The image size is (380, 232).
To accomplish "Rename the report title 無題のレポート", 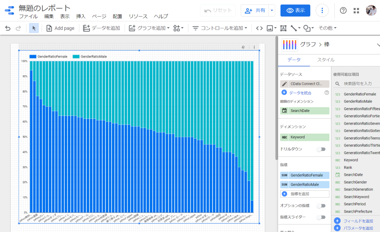I will point(45,8).
